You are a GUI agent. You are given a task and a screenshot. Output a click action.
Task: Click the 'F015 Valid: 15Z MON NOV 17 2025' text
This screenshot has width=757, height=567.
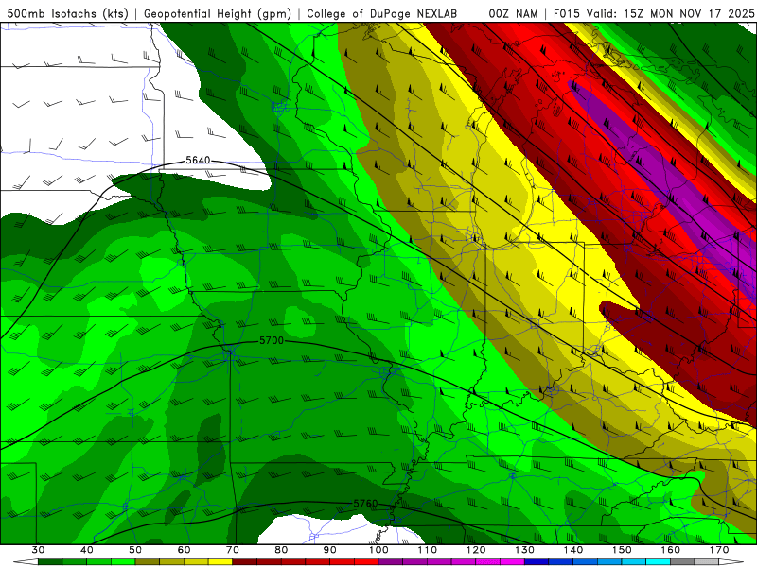[654, 13]
